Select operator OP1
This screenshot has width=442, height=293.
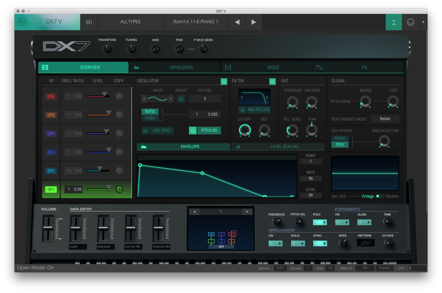click(51, 189)
